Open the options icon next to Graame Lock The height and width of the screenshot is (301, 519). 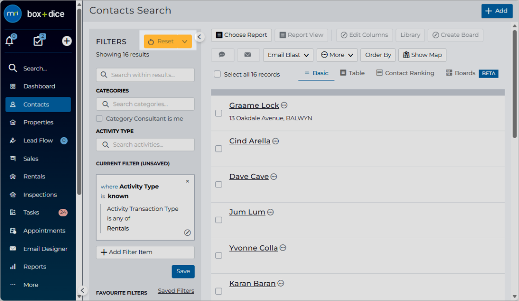(284, 105)
